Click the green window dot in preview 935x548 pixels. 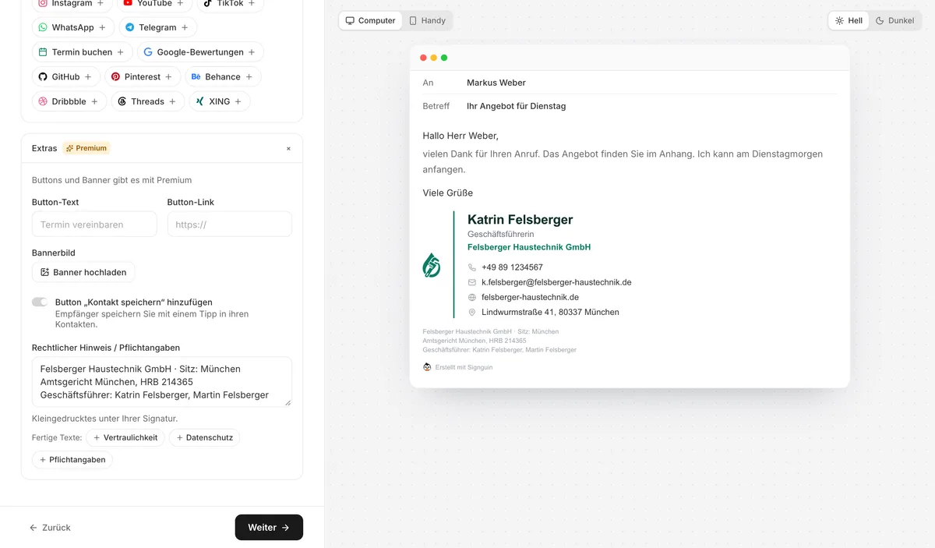point(444,58)
